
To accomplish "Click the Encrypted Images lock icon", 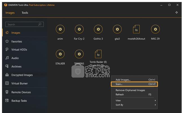I will 7,75.
